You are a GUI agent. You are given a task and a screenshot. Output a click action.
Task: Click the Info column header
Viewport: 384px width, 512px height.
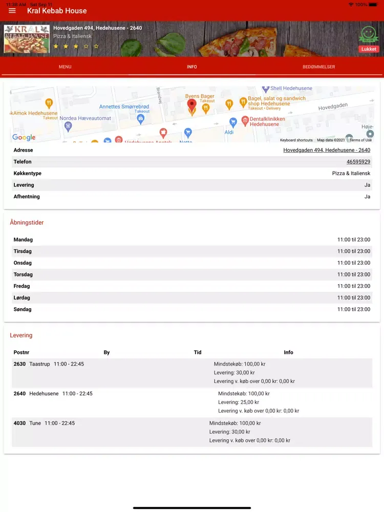[x=288, y=352]
